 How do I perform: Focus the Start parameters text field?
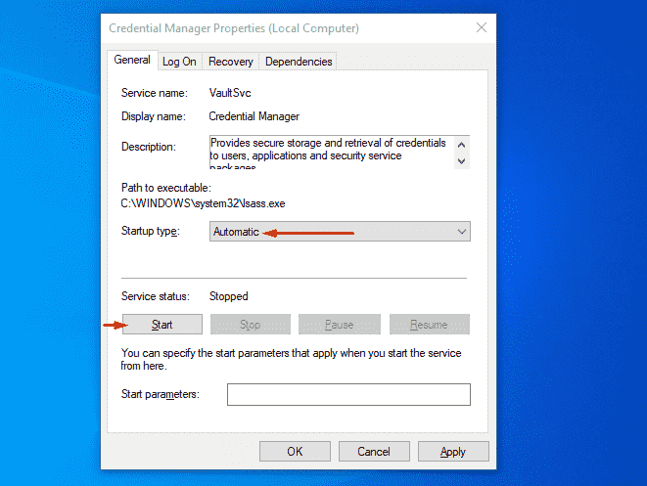coord(348,394)
